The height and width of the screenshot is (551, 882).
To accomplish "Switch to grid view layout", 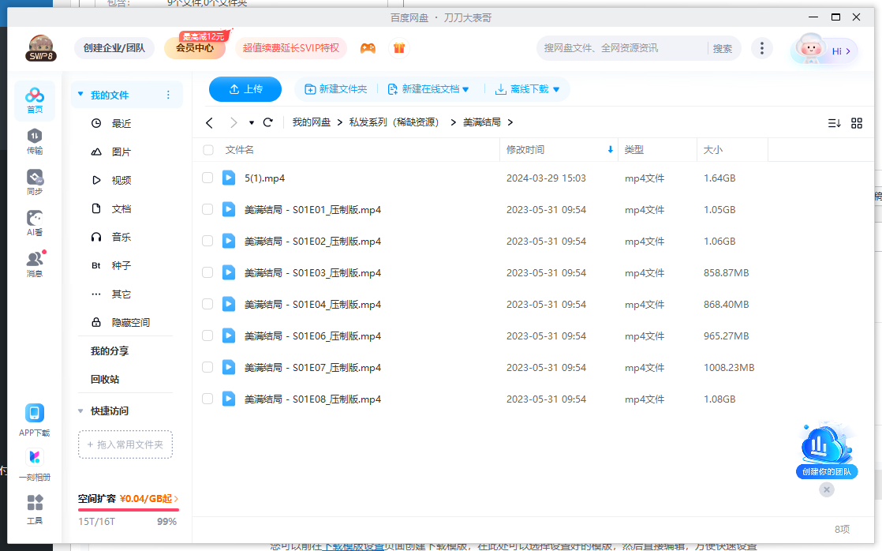I will [857, 122].
